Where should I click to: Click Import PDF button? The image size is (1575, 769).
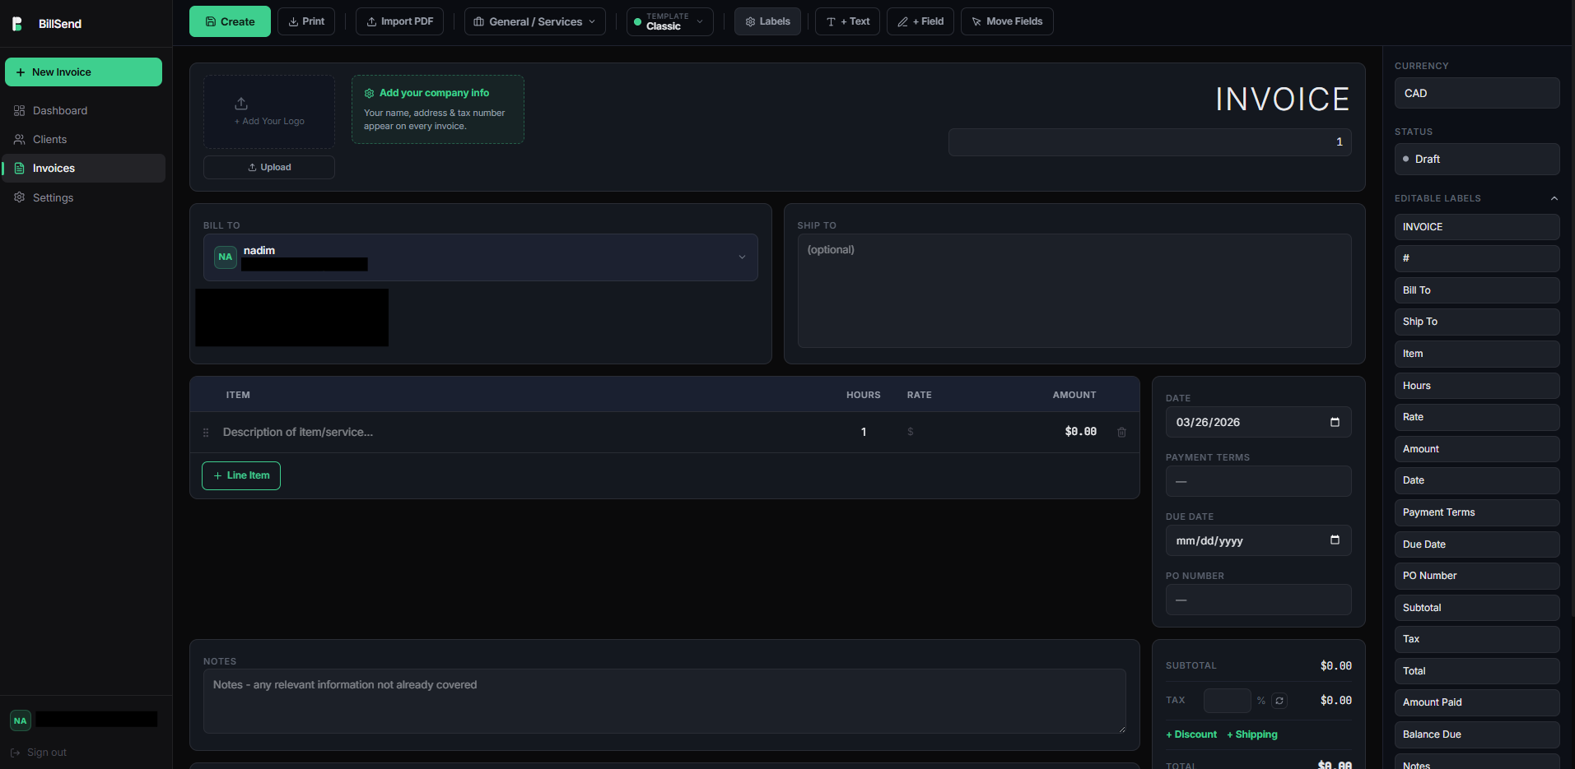(x=399, y=21)
